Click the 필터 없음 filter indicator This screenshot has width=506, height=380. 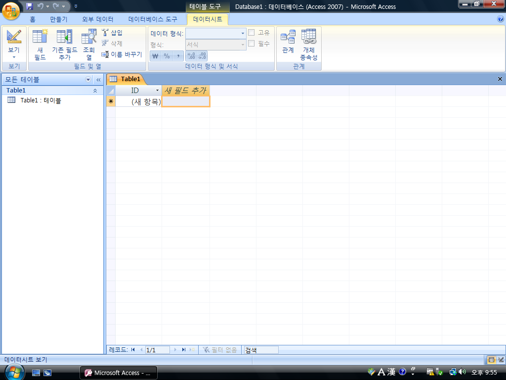220,350
